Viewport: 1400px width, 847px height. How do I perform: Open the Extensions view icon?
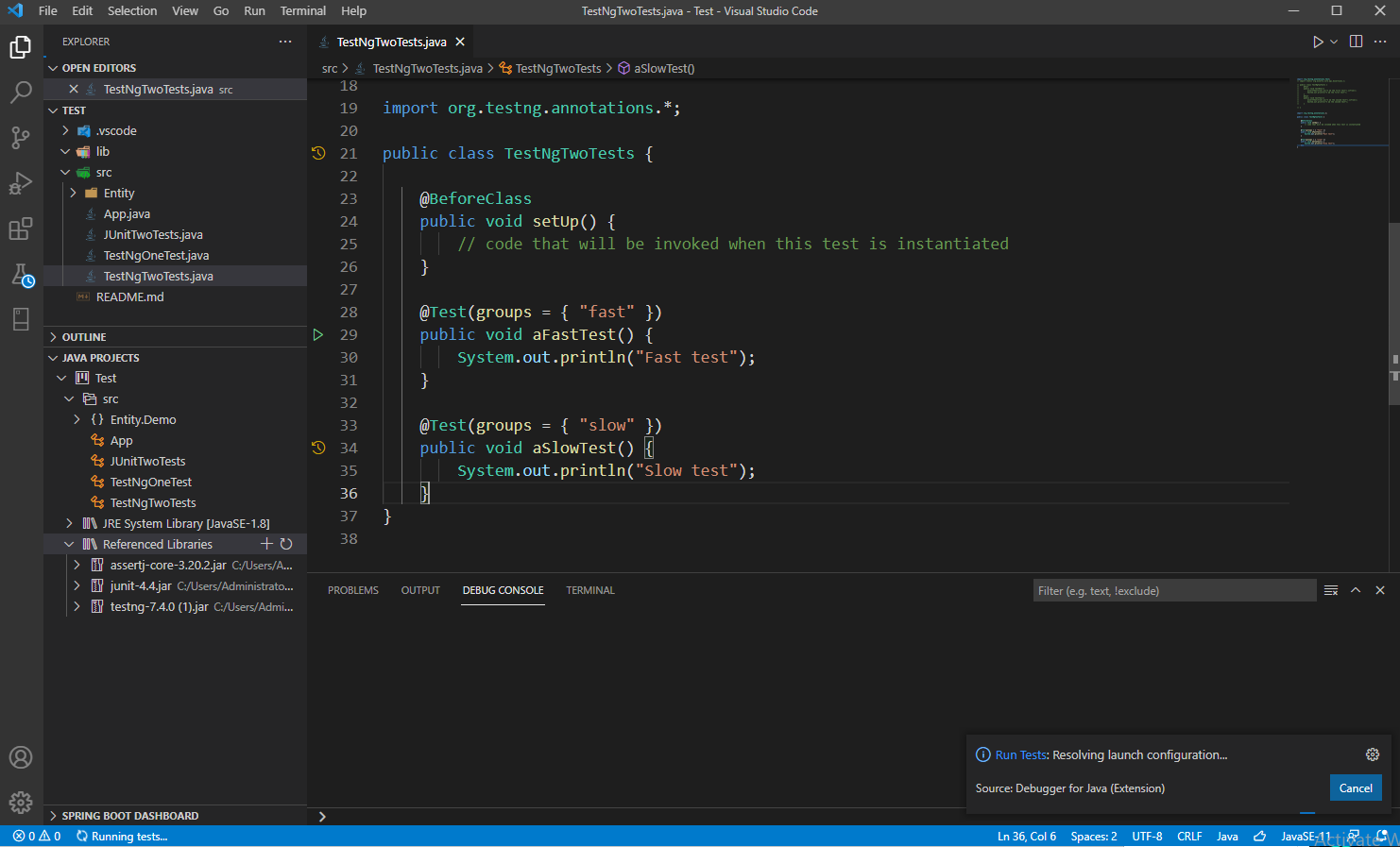[21, 229]
